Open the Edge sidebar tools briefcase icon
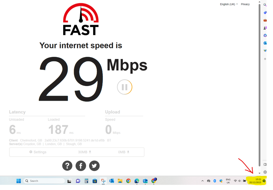The height and width of the screenshot is (190, 273). click(x=265, y=20)
